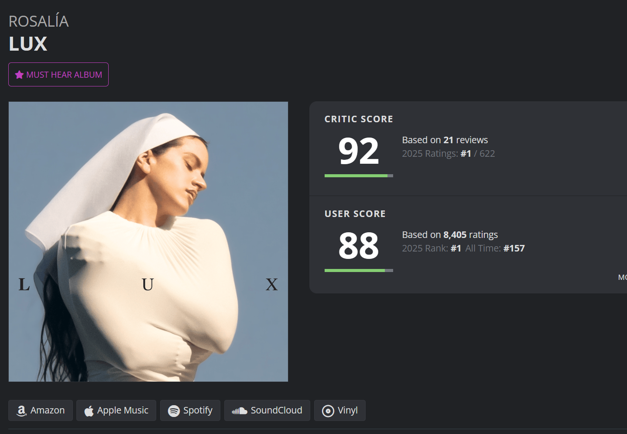
Task: Click the star in Must Hear badge
Action: click(x=19, y=75)
